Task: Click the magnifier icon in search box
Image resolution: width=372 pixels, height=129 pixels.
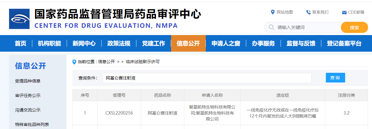Action: click(271, 27)
